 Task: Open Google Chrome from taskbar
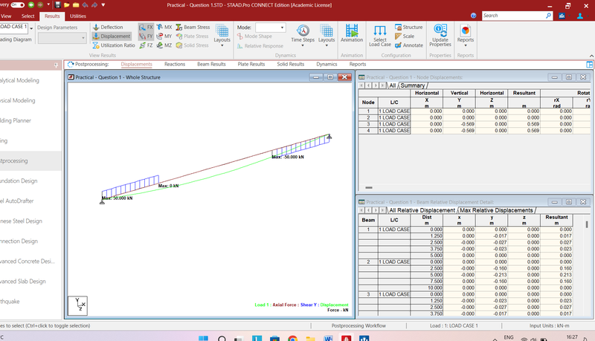tap(292, 338)
